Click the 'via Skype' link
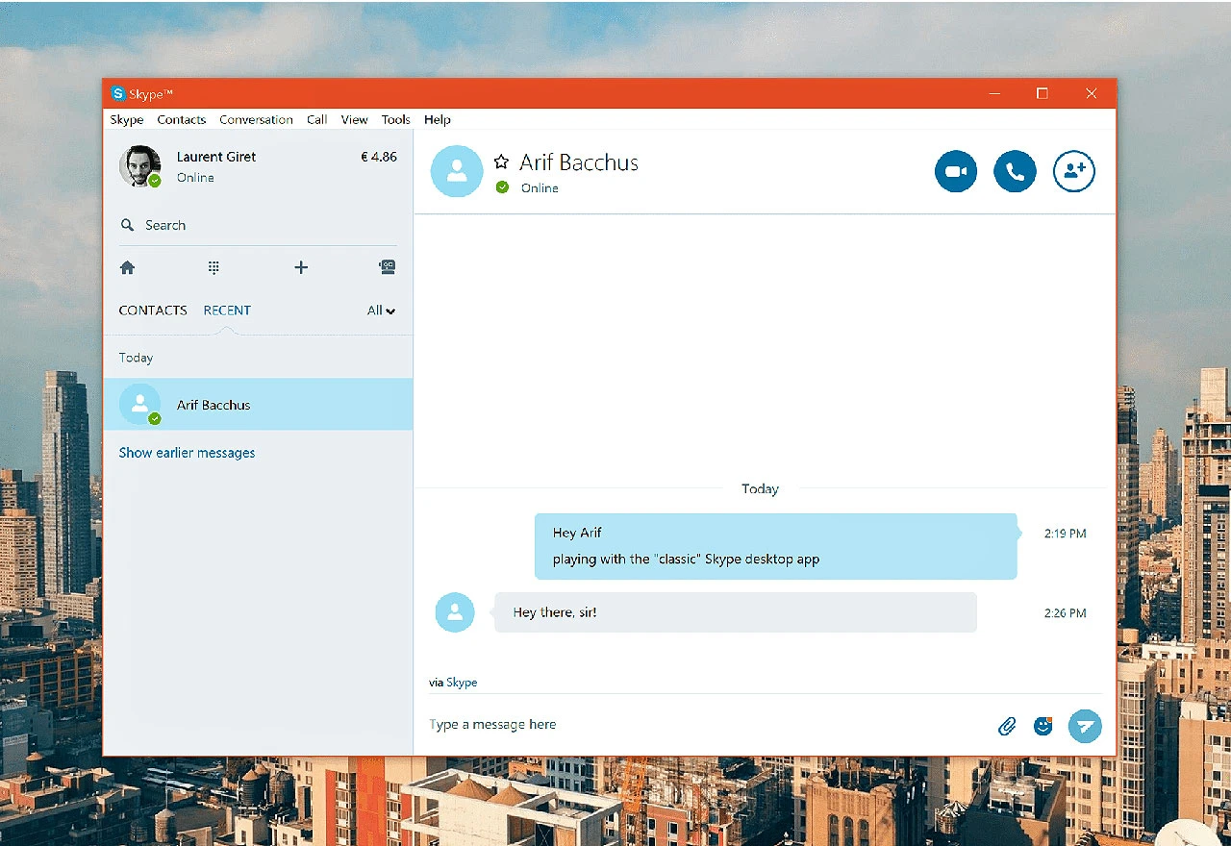Image resolution: width=1231 pixels, height=846 pixels. click(462, 683)
